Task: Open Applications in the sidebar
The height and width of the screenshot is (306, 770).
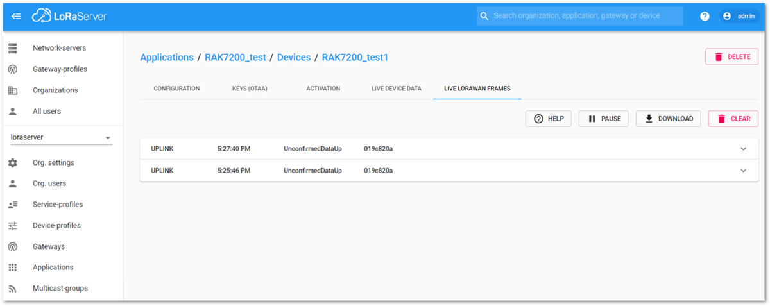Action: coord(53,268)
